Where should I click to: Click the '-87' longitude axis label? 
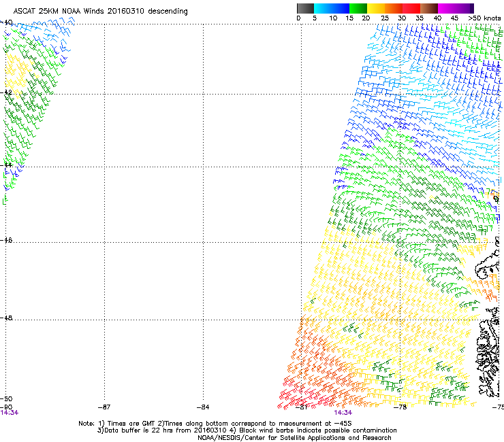(104, 407)
